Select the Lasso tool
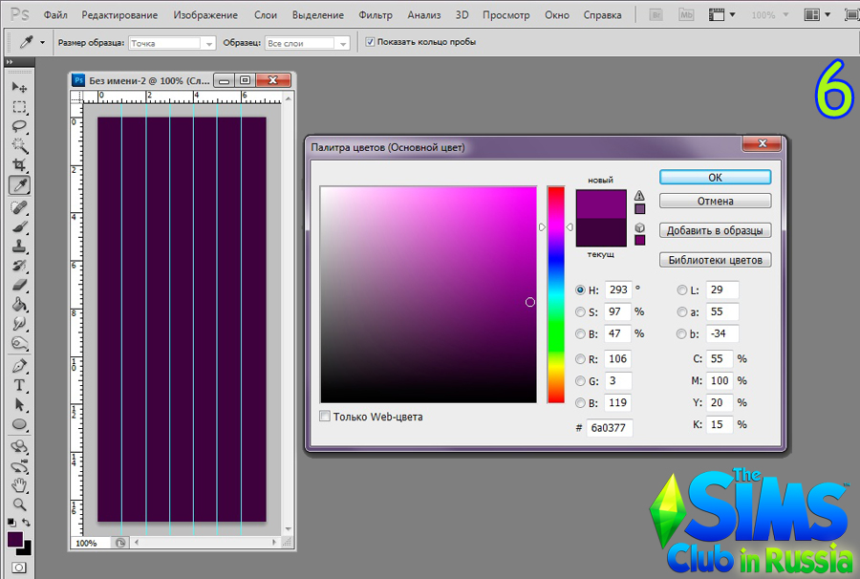 (19, 126)
